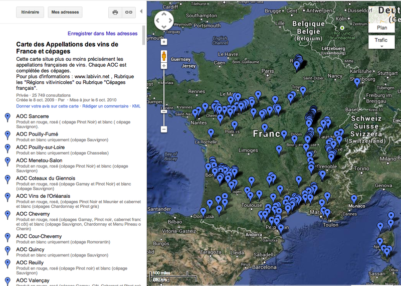This screenshot has width=401, height=286.
Task: Select AOC Reuilly entry
Action: [x=30, y=263]
